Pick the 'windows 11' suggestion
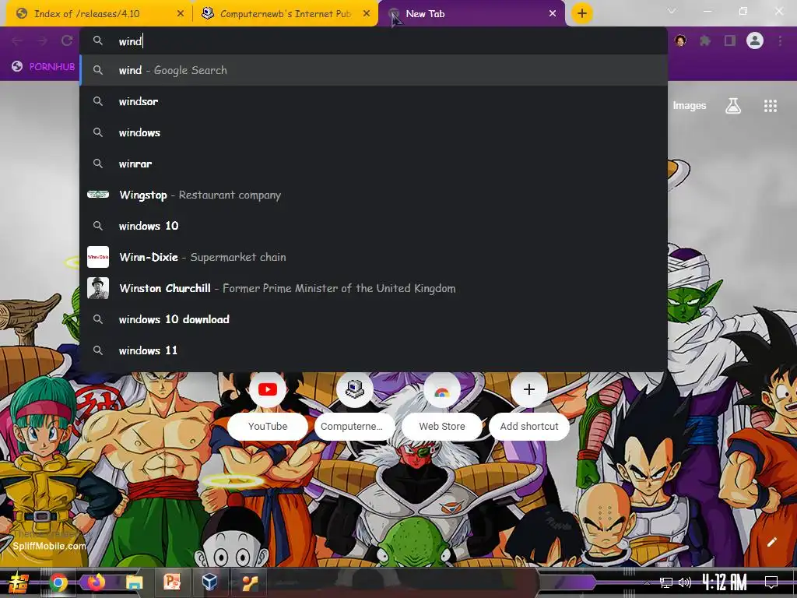 tap(374, 350)
